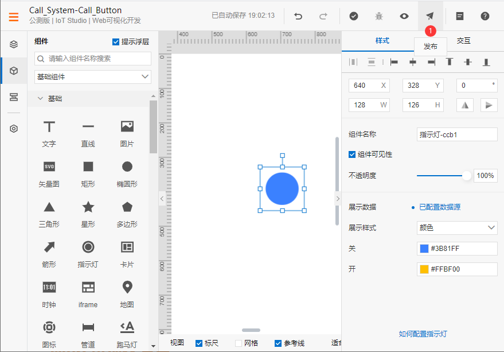Select the 管道 pipe component
This screenshot has height=352, width=504.
[x=88, y=335]
